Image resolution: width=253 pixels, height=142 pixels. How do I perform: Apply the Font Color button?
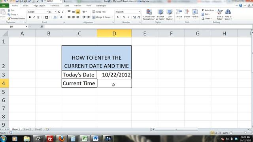click(61, 17)
